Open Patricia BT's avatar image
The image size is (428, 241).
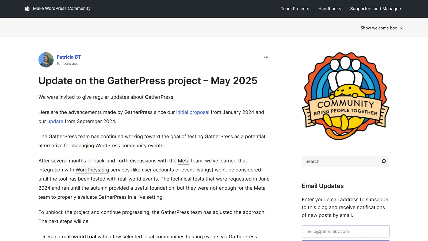pos(46,60)
